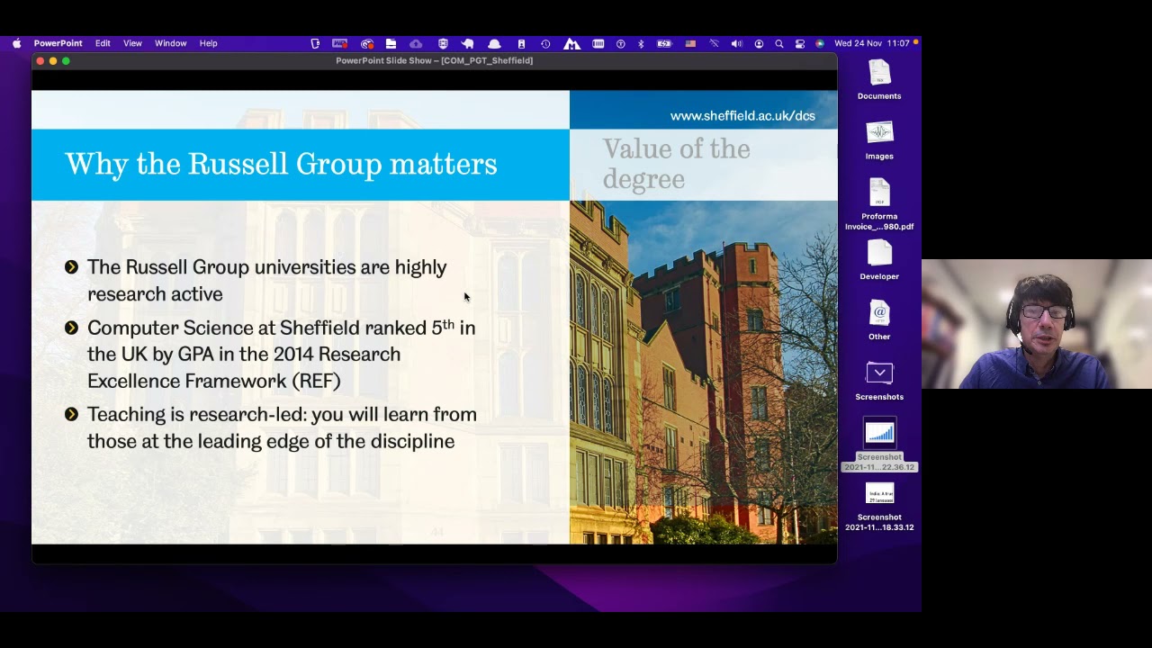
Task: Open the View menu
Action: (132, 43)
